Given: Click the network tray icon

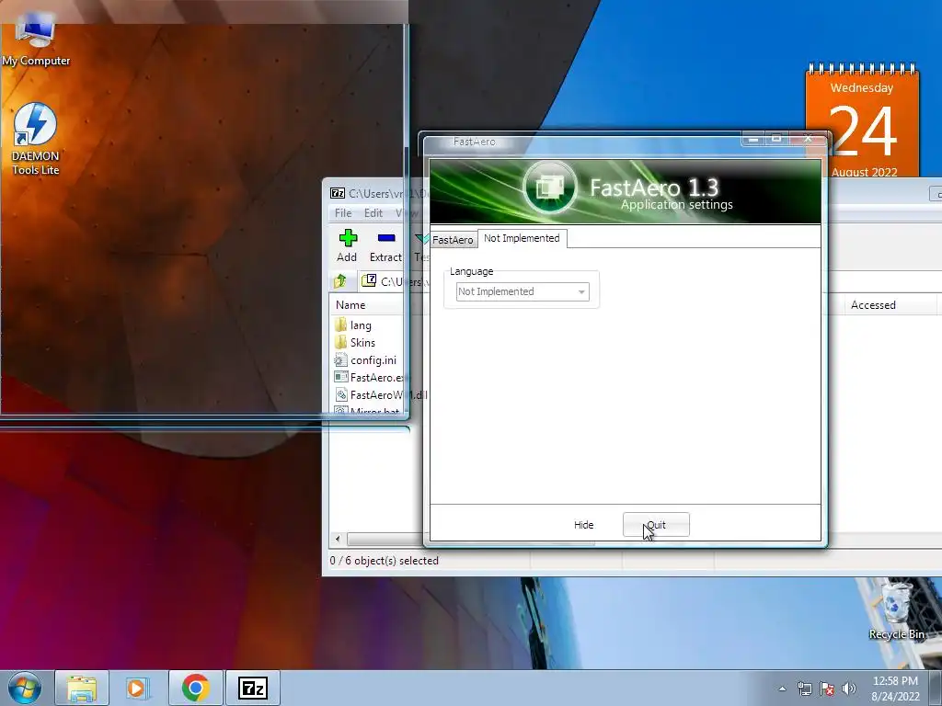Looking at the screenshot, I should [x=804, y=689].
